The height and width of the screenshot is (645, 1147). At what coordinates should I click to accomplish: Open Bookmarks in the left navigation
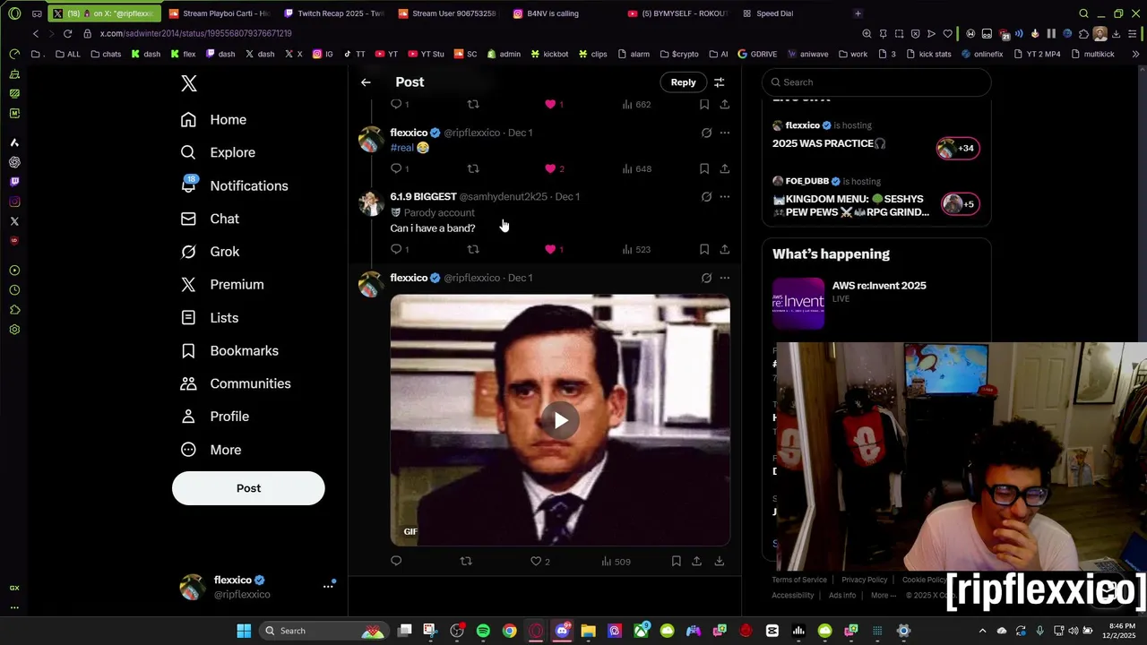[229, 350]
